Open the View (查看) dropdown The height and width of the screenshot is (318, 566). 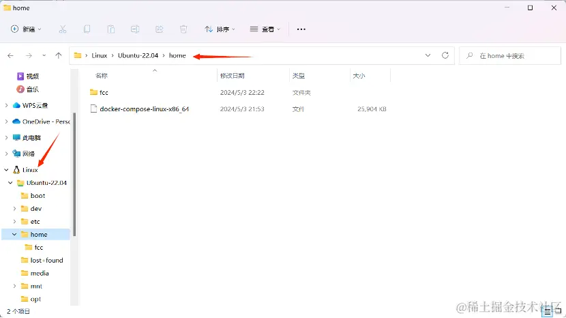click(265, 29)
